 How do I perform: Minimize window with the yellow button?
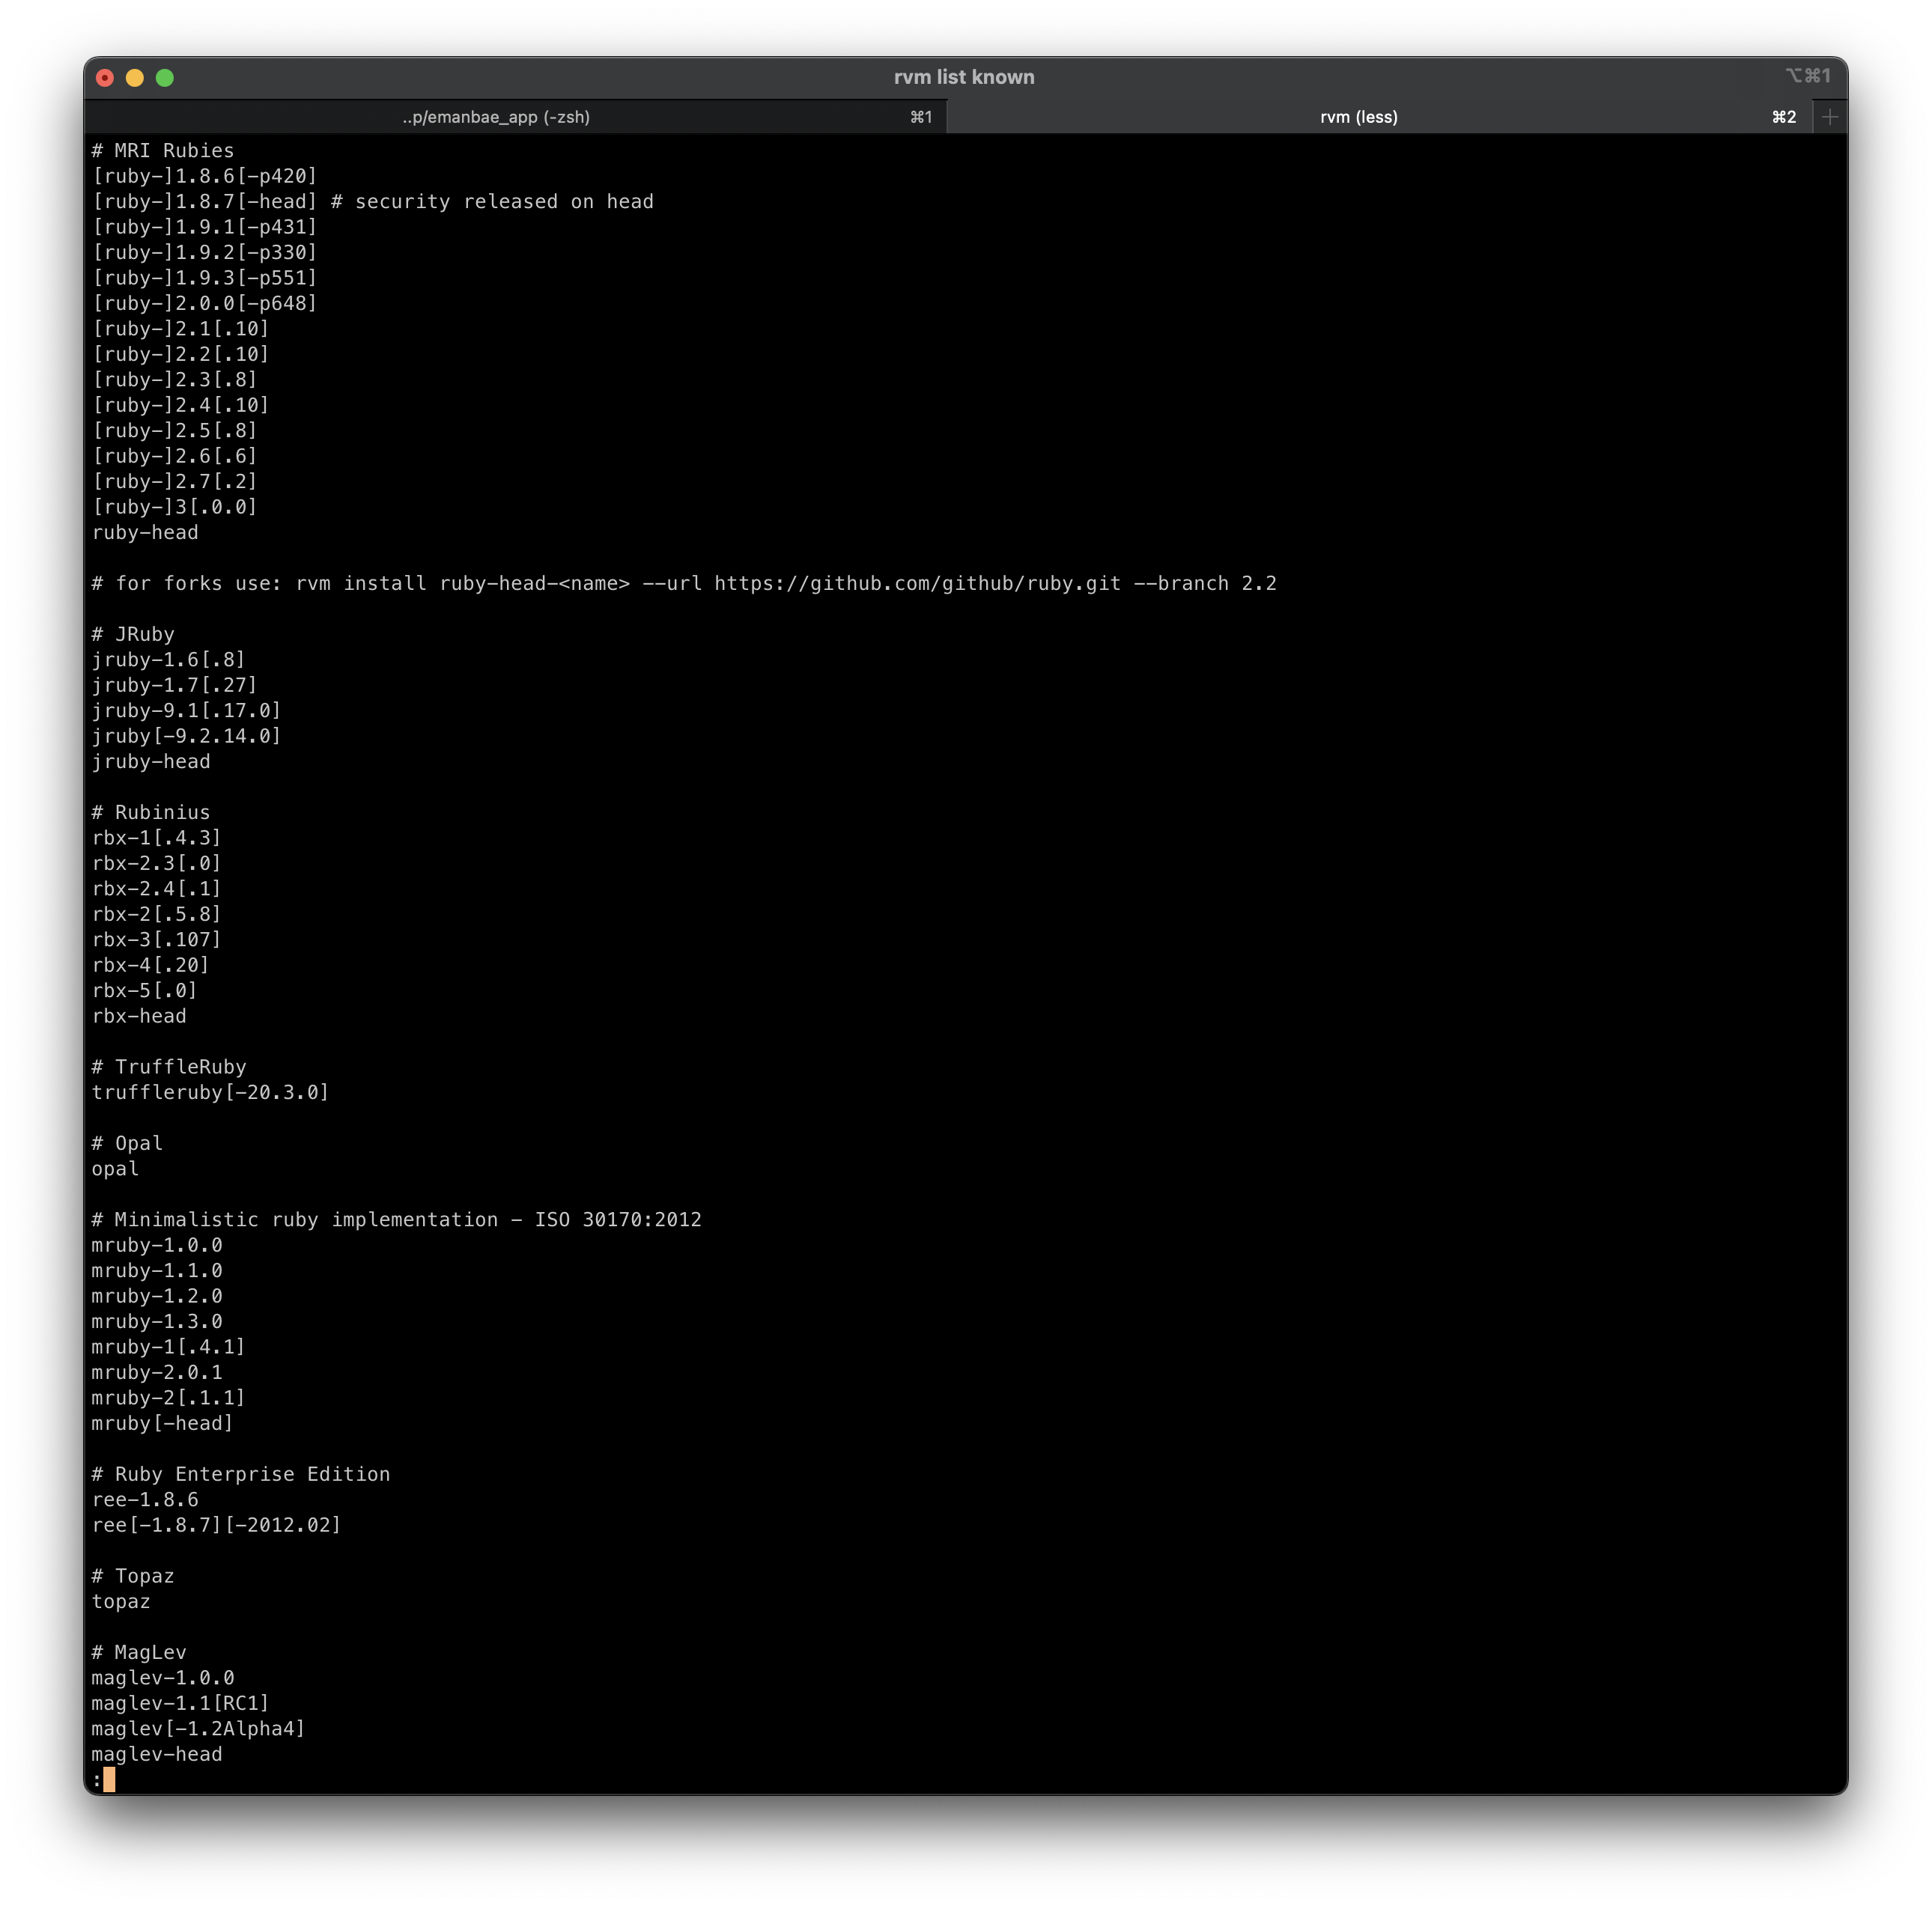tap(135, 78)
